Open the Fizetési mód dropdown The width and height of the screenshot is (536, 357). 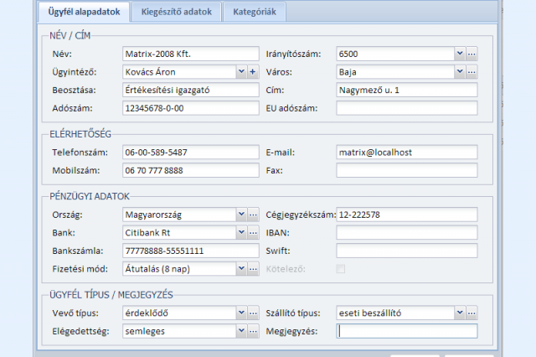(241, 269)
